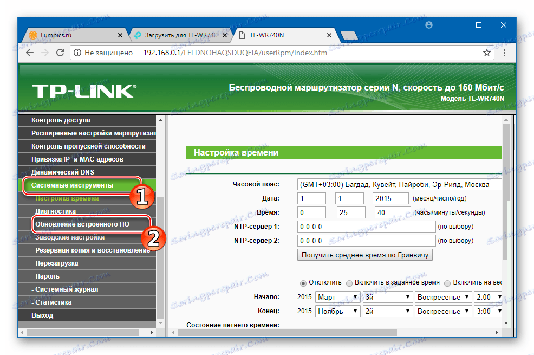
Task: Click main panel horizontal scrollbar thumb
Action: (287, 332)
